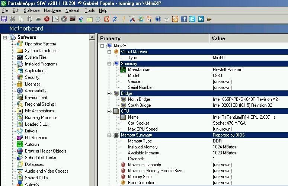This screenshot has height=186, width=288.
Task: Click the Save floppy disk toolbar icon
Action: (x=4, y=19)
